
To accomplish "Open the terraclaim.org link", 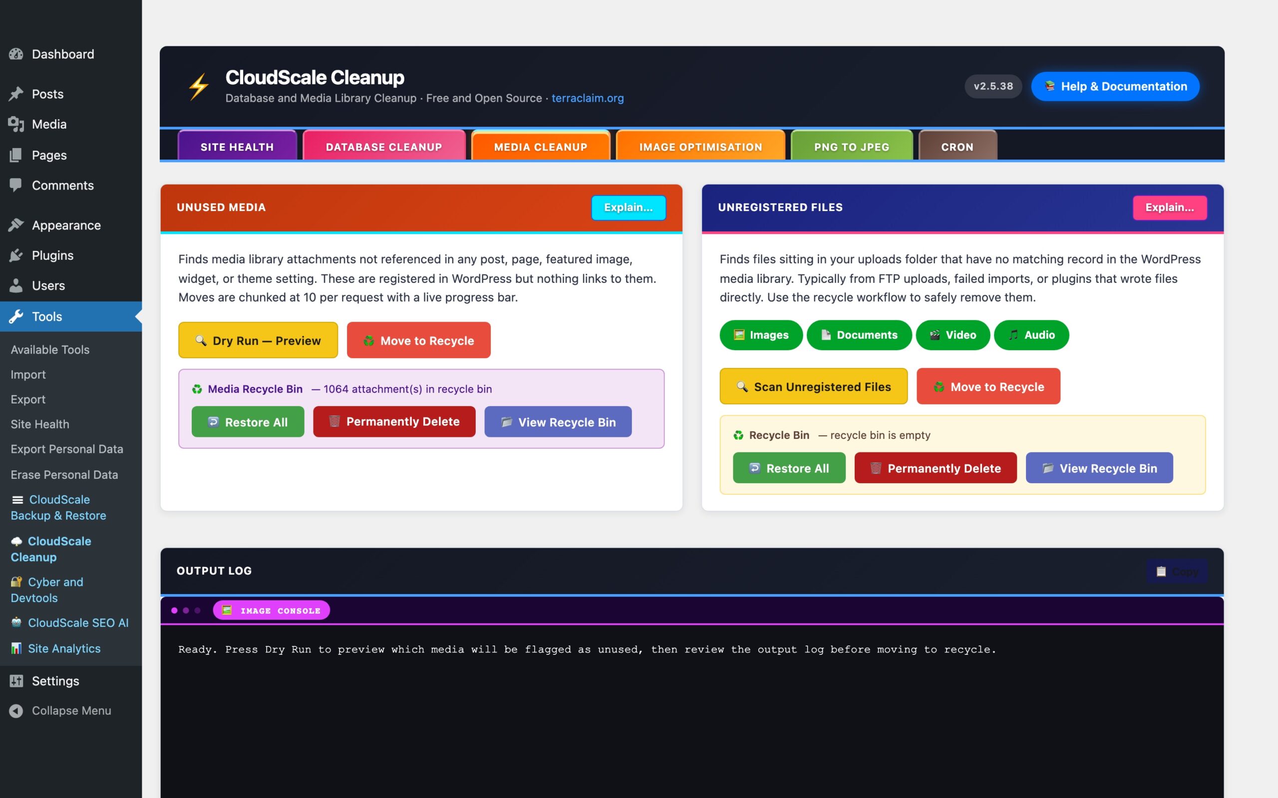I will [x=587, y=98].
